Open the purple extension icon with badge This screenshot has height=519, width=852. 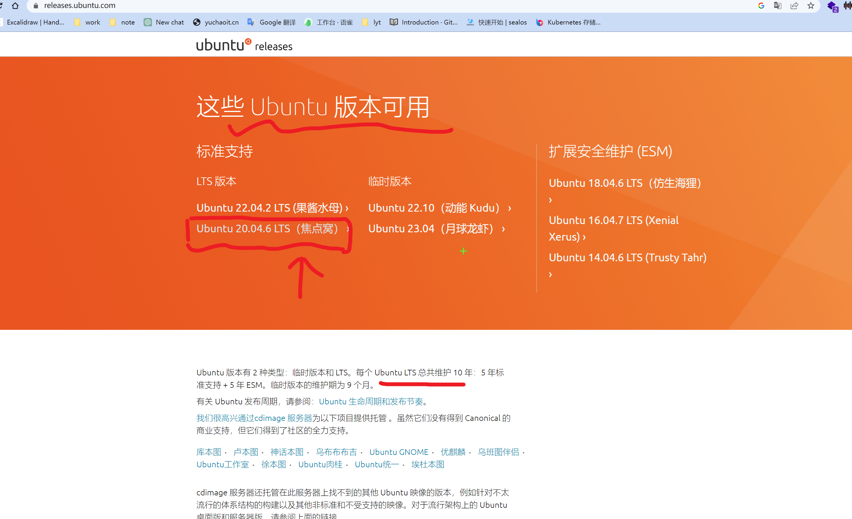[833, 6]
